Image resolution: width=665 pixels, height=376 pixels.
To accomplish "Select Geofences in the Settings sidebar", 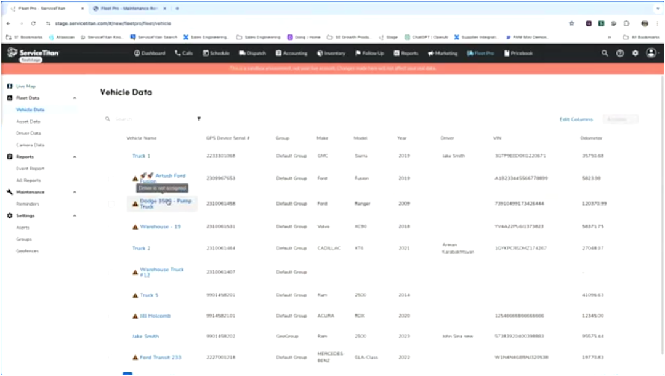I will [27, 251].
